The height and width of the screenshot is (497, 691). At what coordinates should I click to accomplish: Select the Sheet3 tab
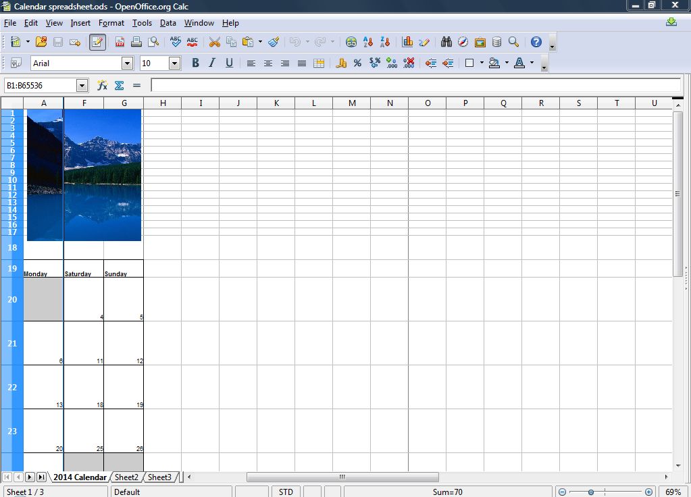(x=160, y=477)
